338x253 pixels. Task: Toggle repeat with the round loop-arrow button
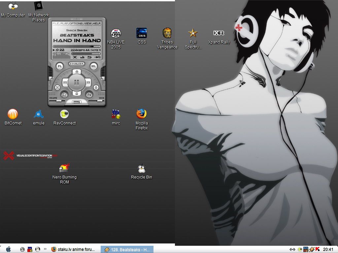89,95
